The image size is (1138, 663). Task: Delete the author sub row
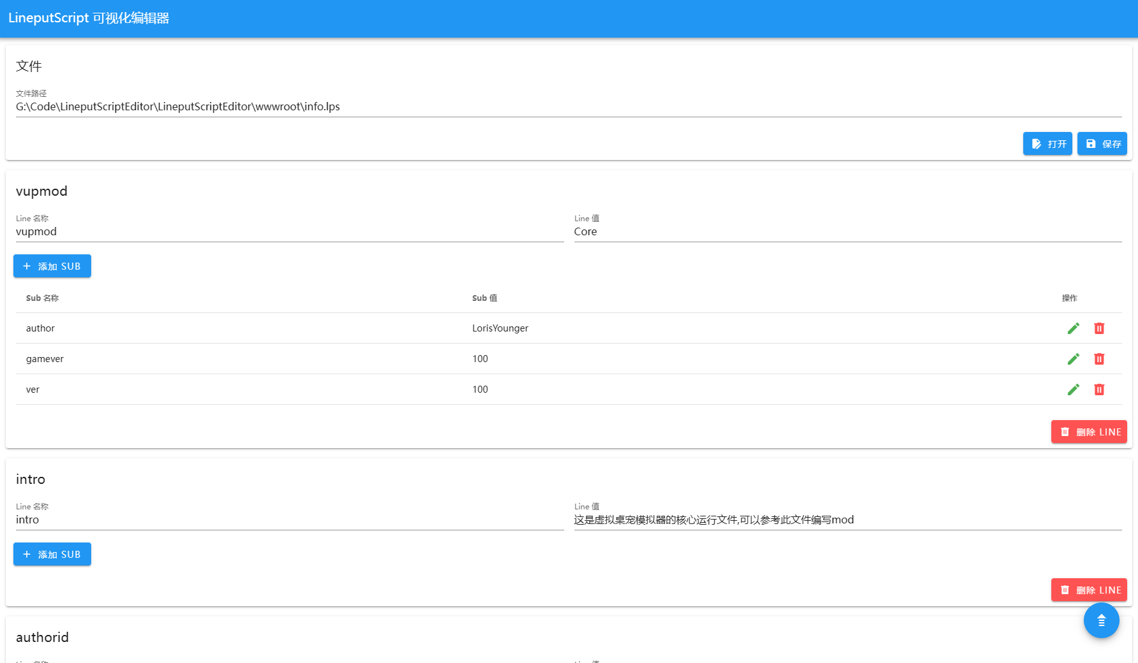point(1099,328)
